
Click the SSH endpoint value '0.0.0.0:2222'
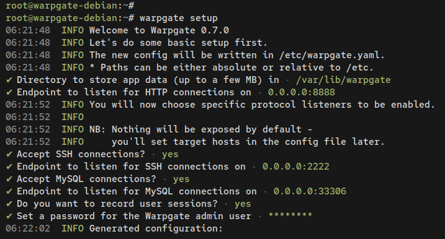tap(295, 167)
